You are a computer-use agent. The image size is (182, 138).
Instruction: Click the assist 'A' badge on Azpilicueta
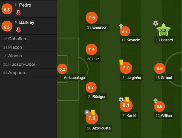point(87,112)
